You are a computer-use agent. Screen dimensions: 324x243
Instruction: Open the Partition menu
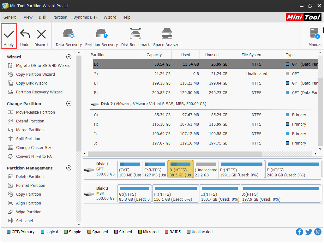coord(60,17)
